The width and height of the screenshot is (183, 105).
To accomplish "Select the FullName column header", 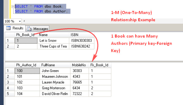I will click(x=55, y=65).
